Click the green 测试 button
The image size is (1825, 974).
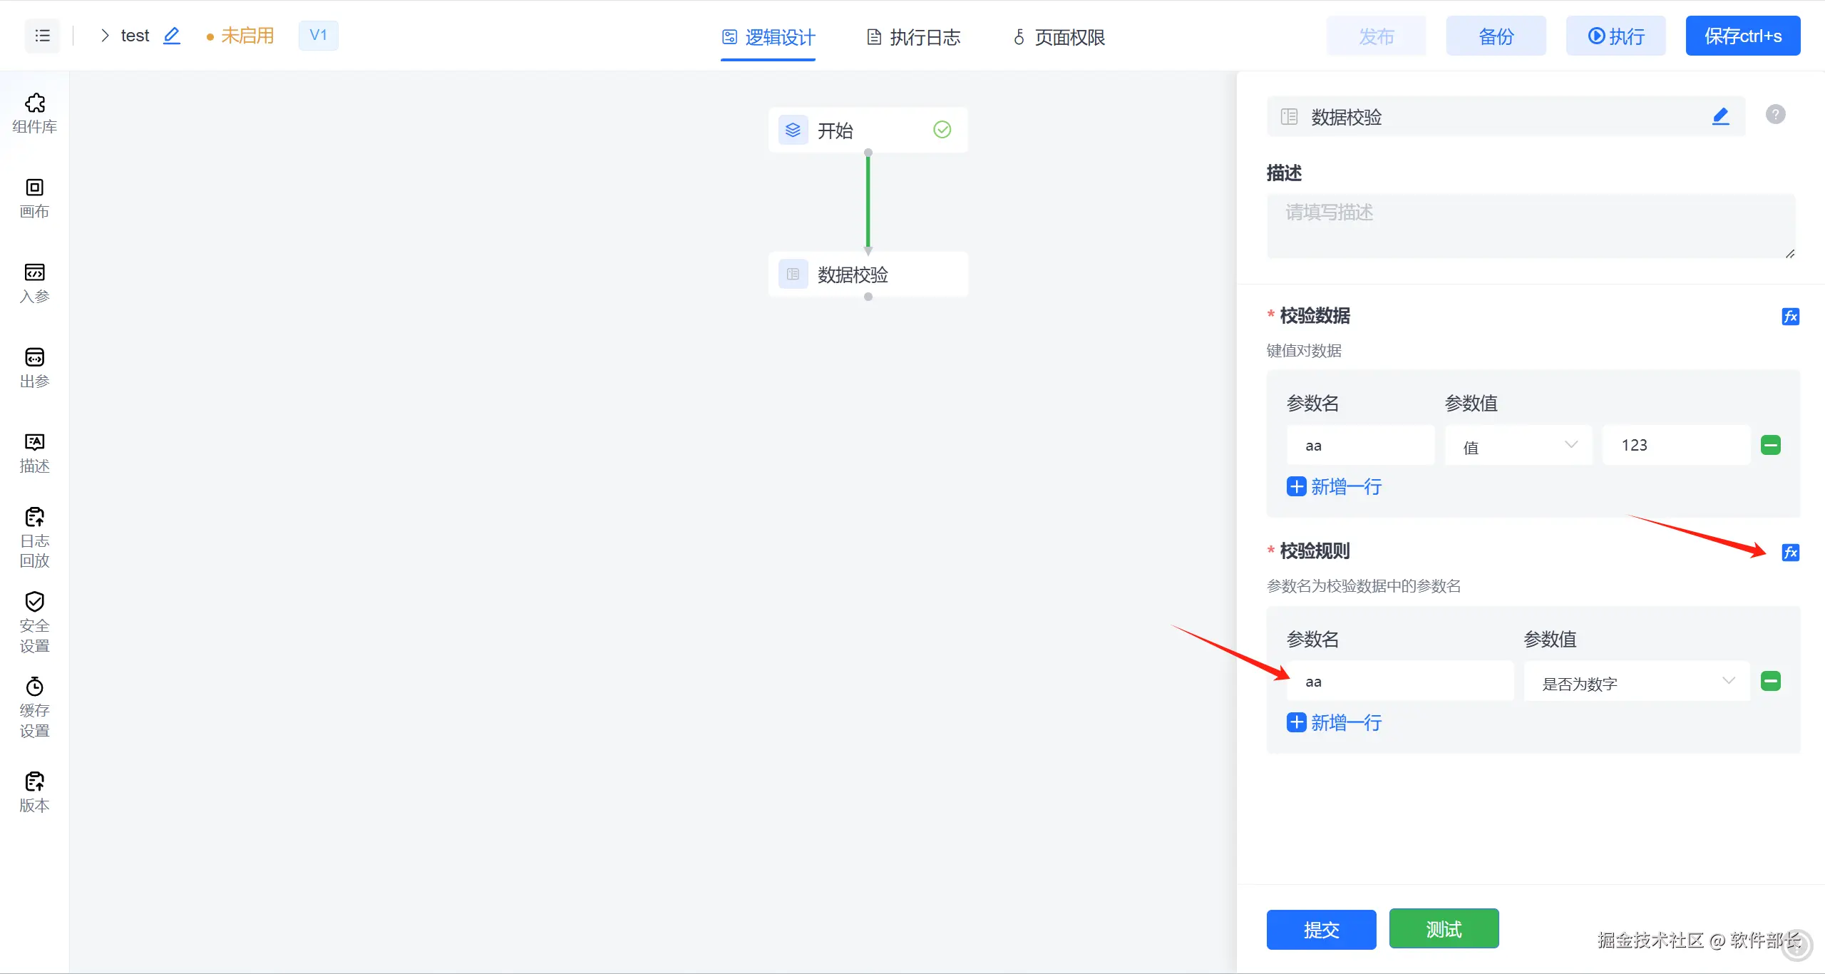1444,929
